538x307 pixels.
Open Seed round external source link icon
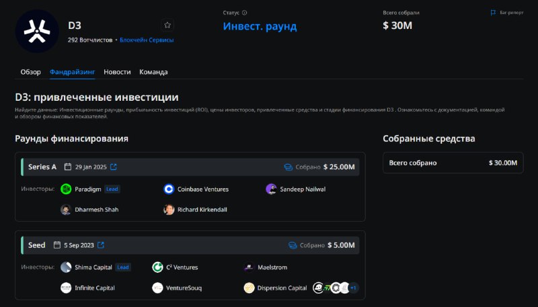coord(100,245)
